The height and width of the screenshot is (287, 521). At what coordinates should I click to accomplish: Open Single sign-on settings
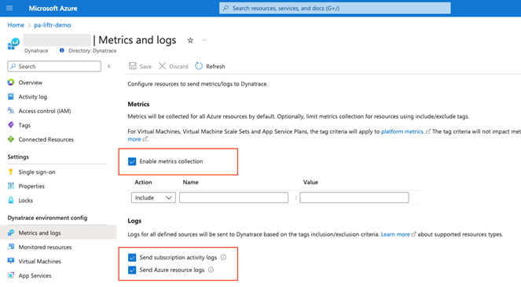37,172
